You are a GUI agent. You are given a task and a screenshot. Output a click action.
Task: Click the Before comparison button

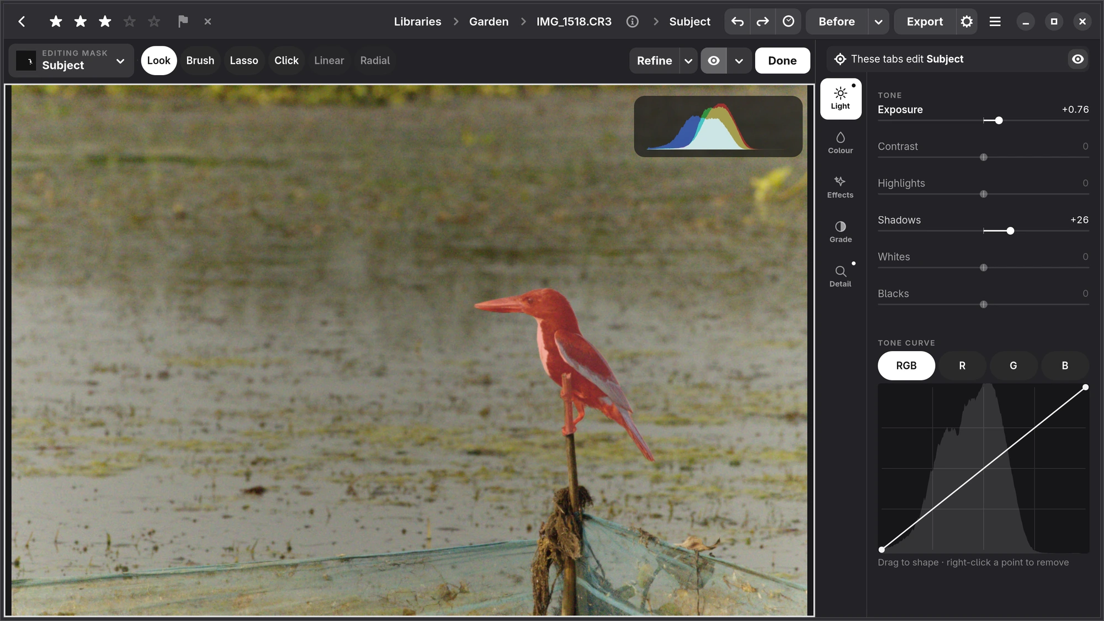[x=837, y=22]
